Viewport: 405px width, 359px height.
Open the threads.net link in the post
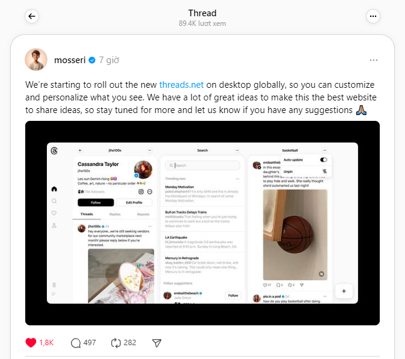181,85
